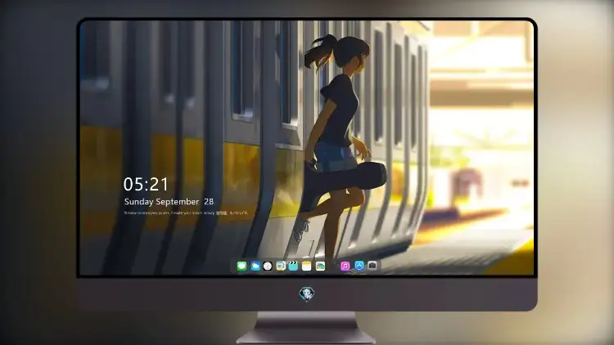Image resolution: width=614 pixels, height=345 pixels.
Task: Launch the clapperboard video app in dock
Action: pos(293,267)
